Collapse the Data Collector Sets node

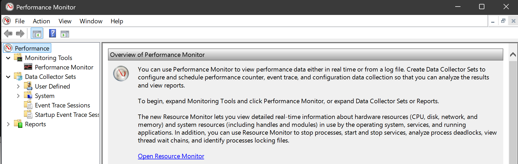[8, 77]
